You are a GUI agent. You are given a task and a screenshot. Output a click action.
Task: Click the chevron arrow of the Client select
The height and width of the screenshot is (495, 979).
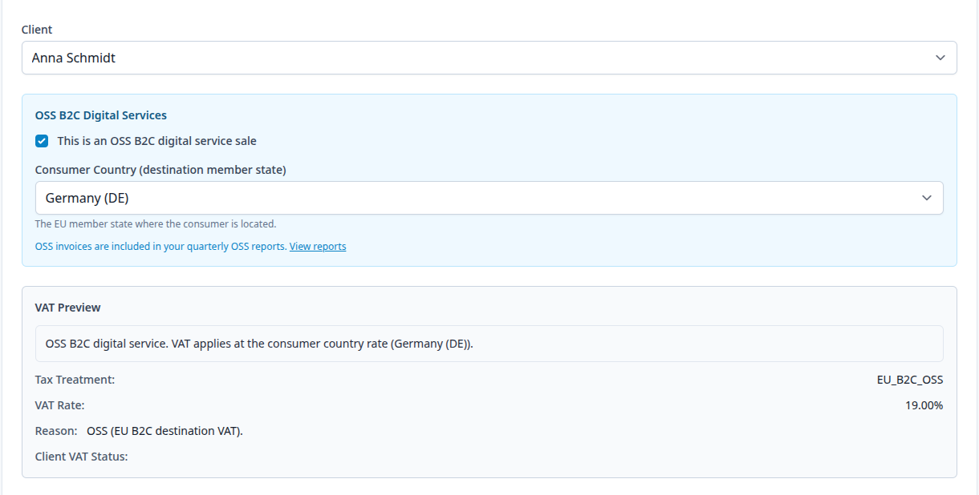click(x=940, y=58)
